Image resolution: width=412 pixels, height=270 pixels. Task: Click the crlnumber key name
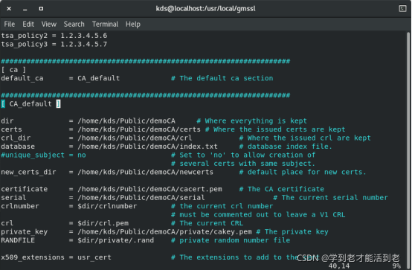tap(20, 206)
